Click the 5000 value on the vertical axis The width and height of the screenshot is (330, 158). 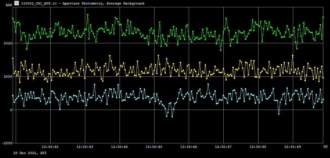(8, 43)
